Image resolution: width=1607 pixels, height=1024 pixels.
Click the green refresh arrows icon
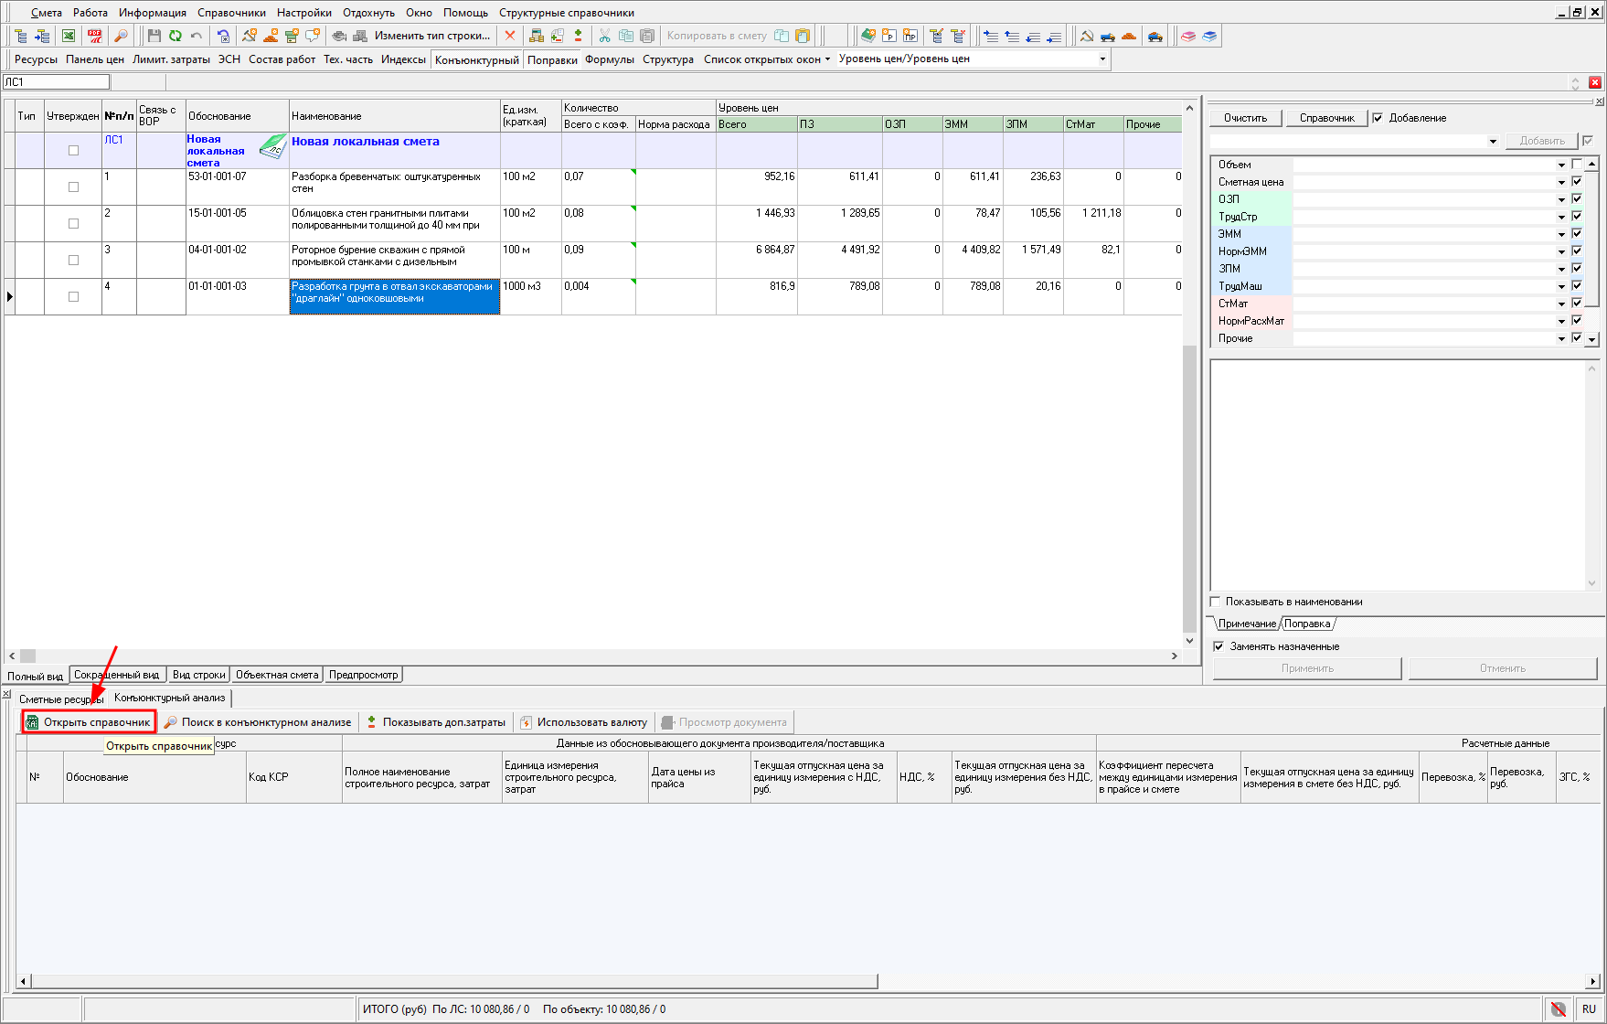point(175,36)
